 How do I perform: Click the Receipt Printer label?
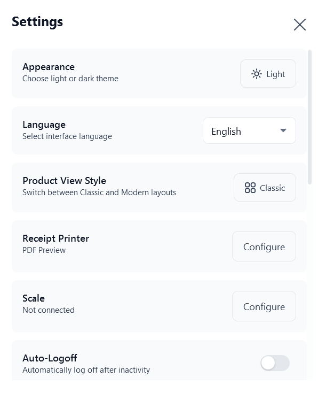point(55,238)
